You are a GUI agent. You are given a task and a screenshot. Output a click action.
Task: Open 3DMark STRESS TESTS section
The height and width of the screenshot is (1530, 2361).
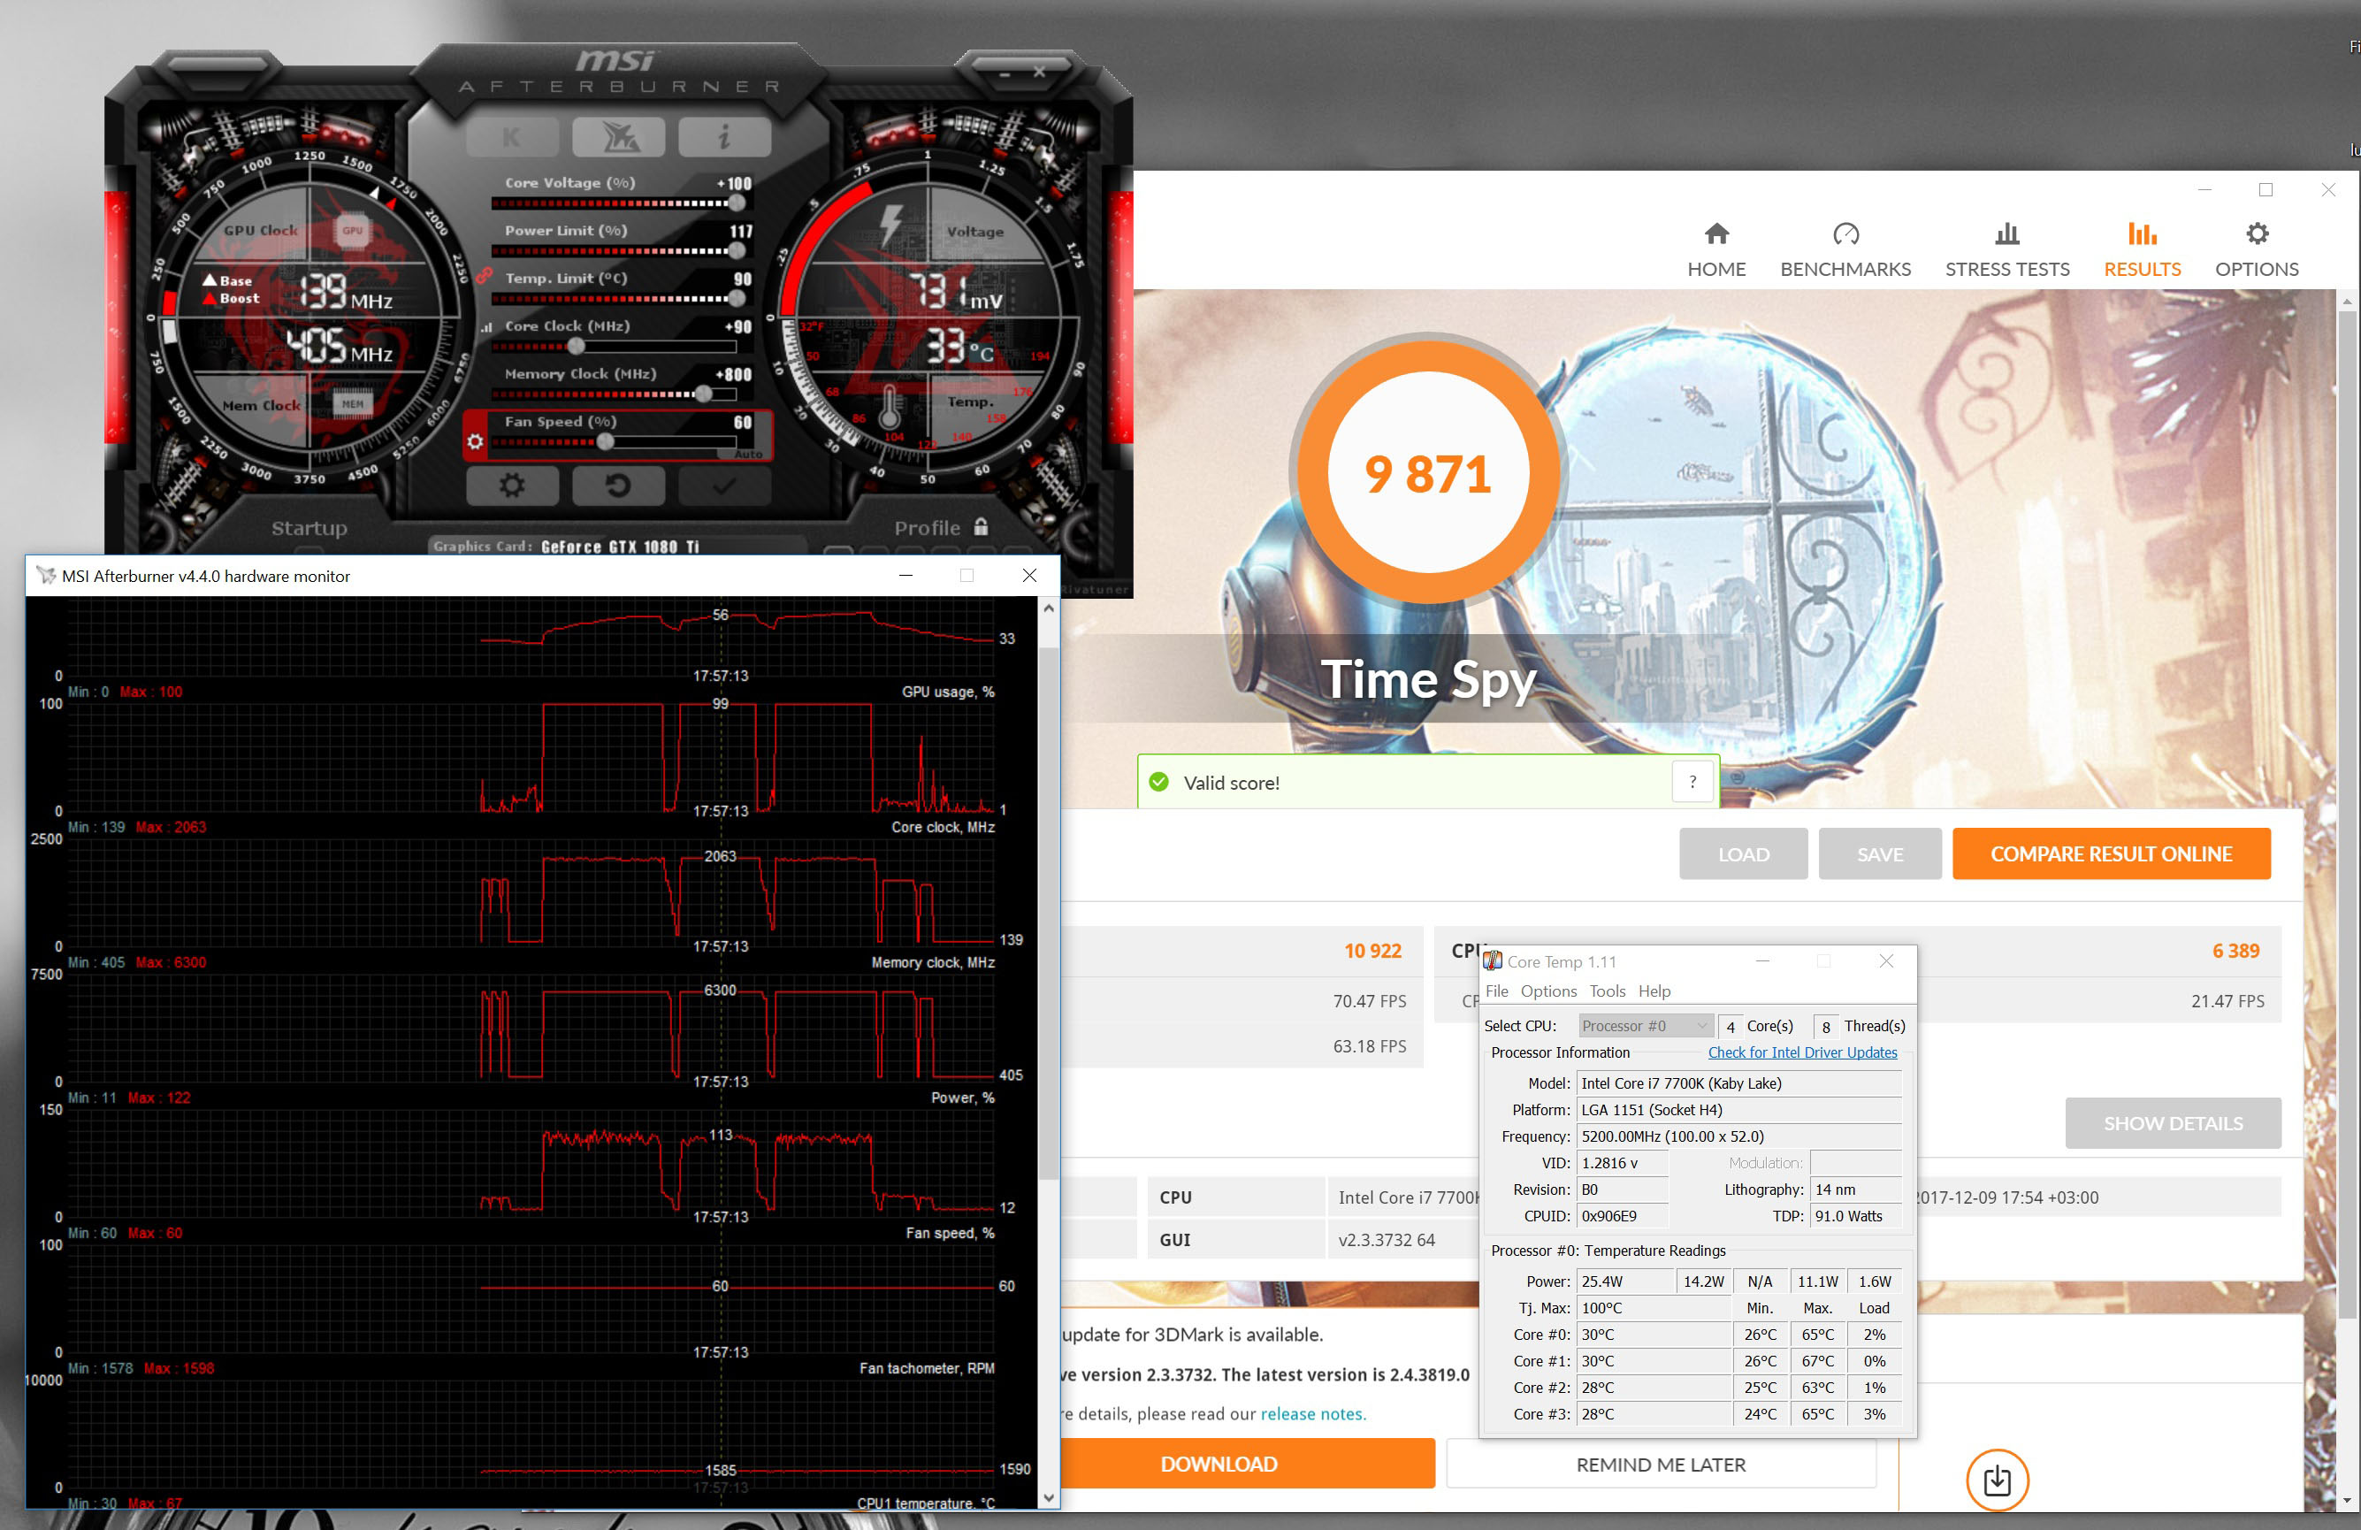click(x=2007, y=250)
